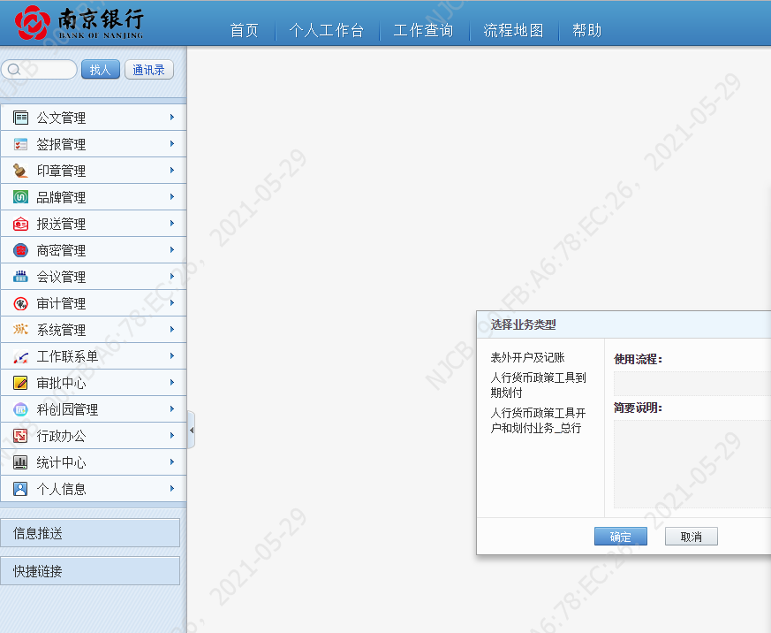771x633 pixels.
Task: Click the 工作联系单 chart icon
Action: pos(20,356)
